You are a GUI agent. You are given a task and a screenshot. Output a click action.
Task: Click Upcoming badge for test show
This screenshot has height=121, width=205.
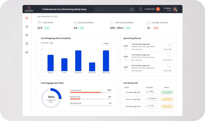point(167,99)
